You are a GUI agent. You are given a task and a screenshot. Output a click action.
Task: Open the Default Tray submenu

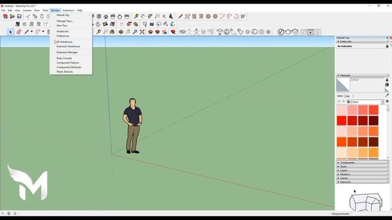[x=71, y=15]
